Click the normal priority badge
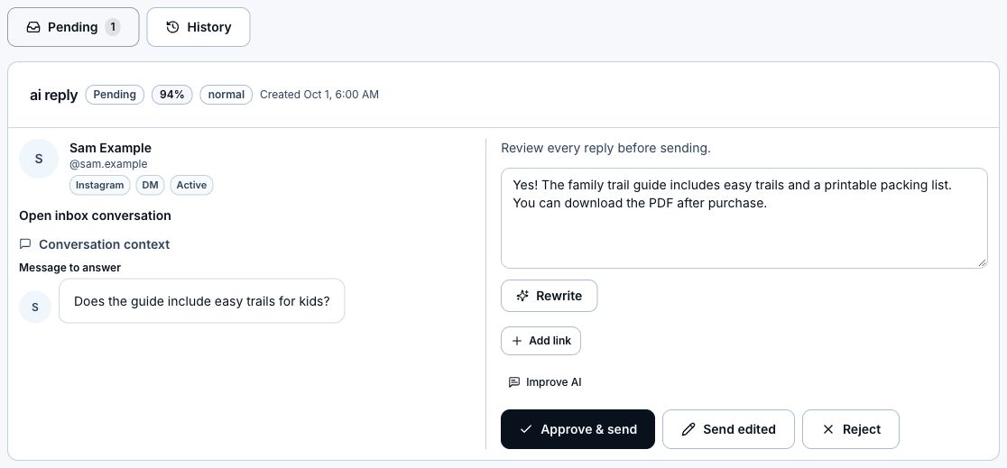This screenshot has height=468, width=1007. click(x=226, y=95)
